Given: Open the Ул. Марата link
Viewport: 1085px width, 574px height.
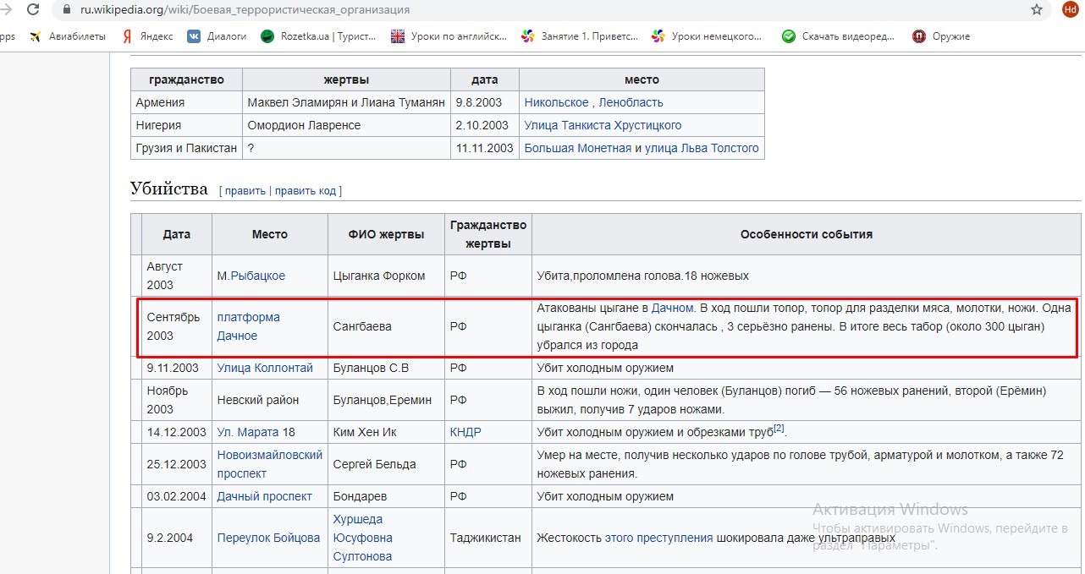Looking at the screenshot, I should point(248,432).
